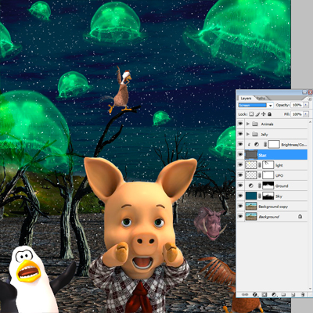Click the Sky layer color fill swatch

(x=251, y=196)
